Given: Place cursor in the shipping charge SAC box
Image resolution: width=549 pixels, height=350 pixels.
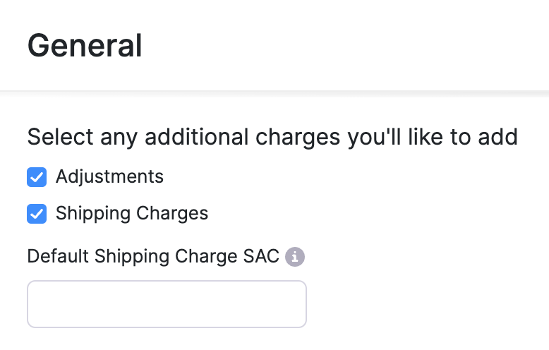Looking at the screenshot, I should (167, 304).
